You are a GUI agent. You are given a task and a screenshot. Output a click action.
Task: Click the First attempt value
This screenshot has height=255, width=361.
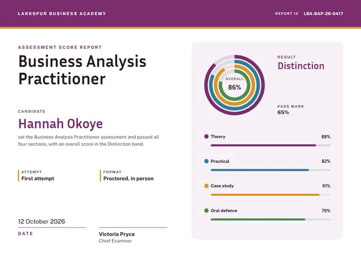(x=38, y=178)
